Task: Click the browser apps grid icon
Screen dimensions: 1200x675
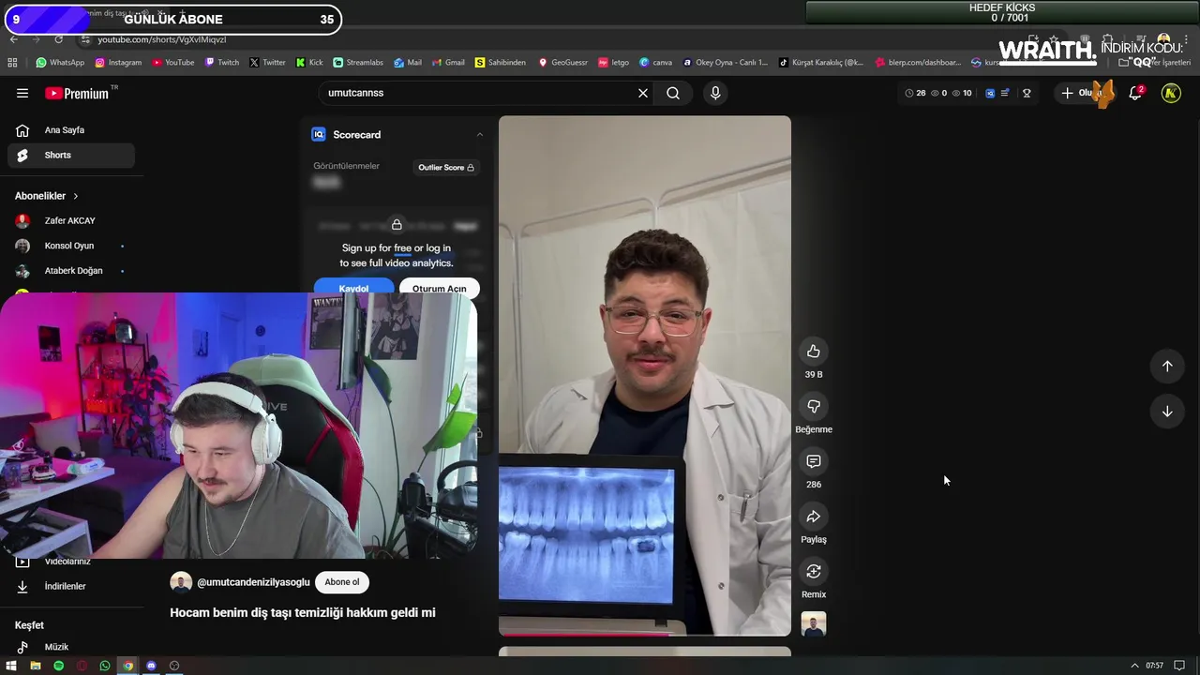Action: (x=12, y=63)
